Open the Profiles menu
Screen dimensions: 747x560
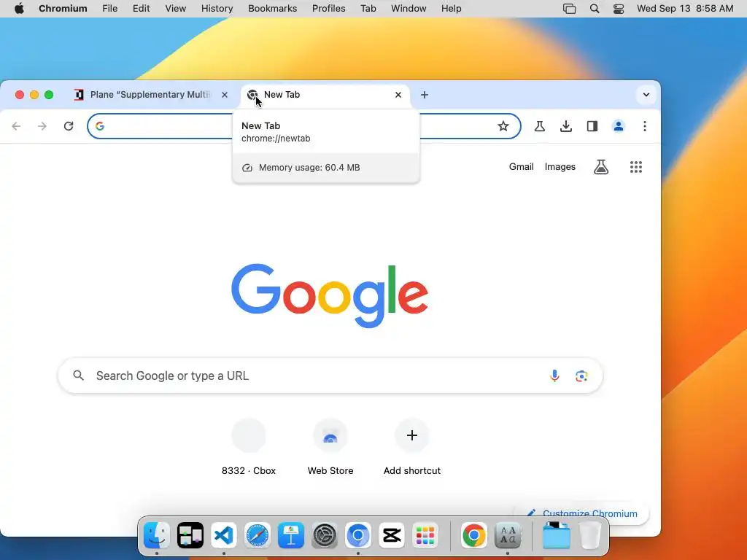tap(329, 9)
